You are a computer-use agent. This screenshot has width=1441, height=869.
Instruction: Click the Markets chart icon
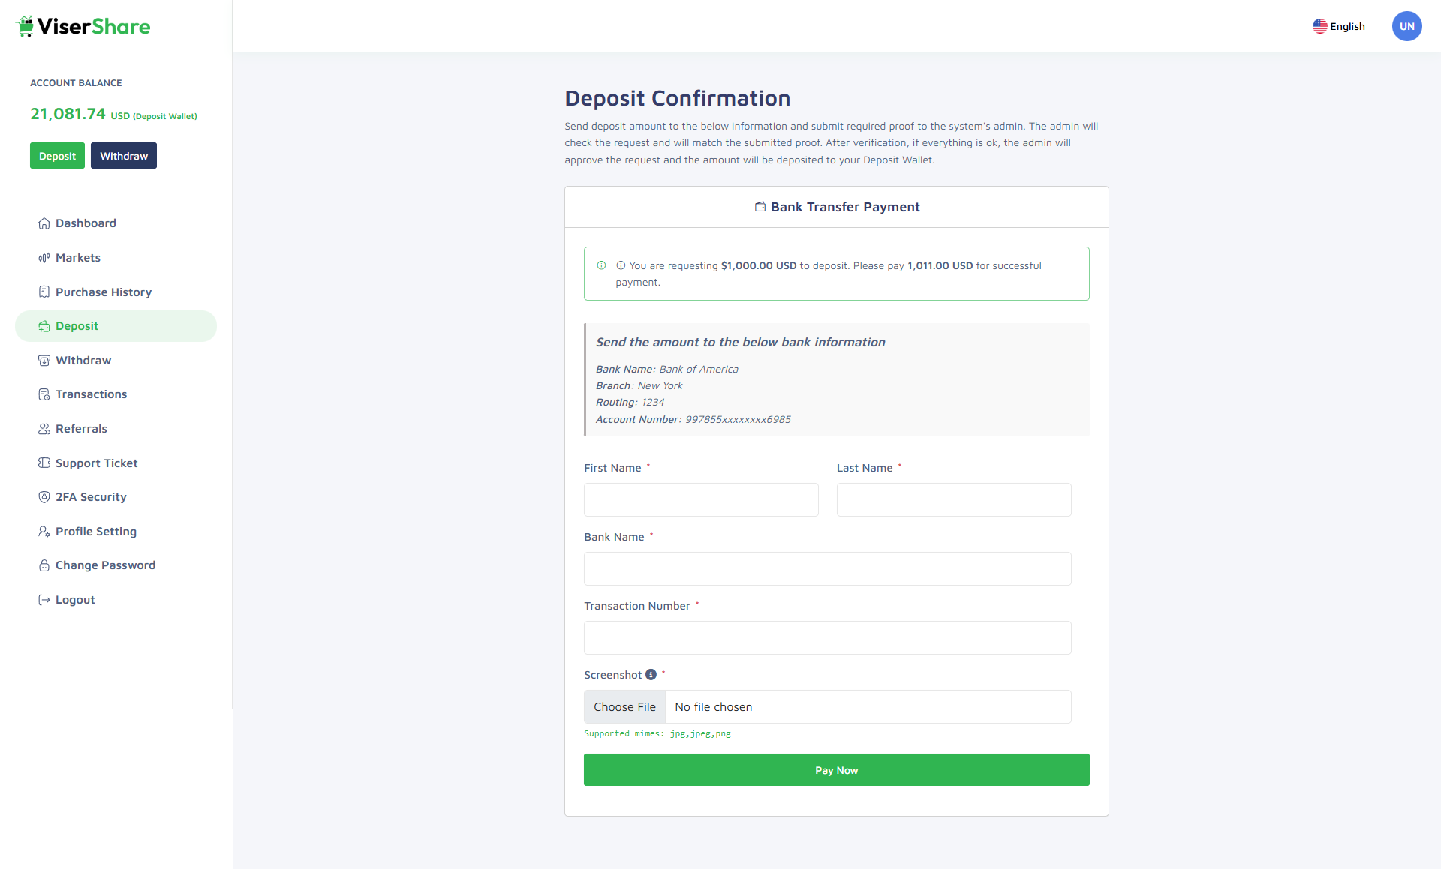click(x=44, y=258)
